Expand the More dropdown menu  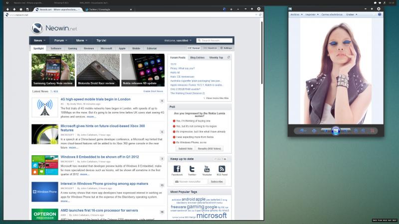click(82, 40)
